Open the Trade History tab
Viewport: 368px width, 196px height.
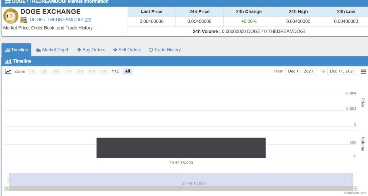165,50
